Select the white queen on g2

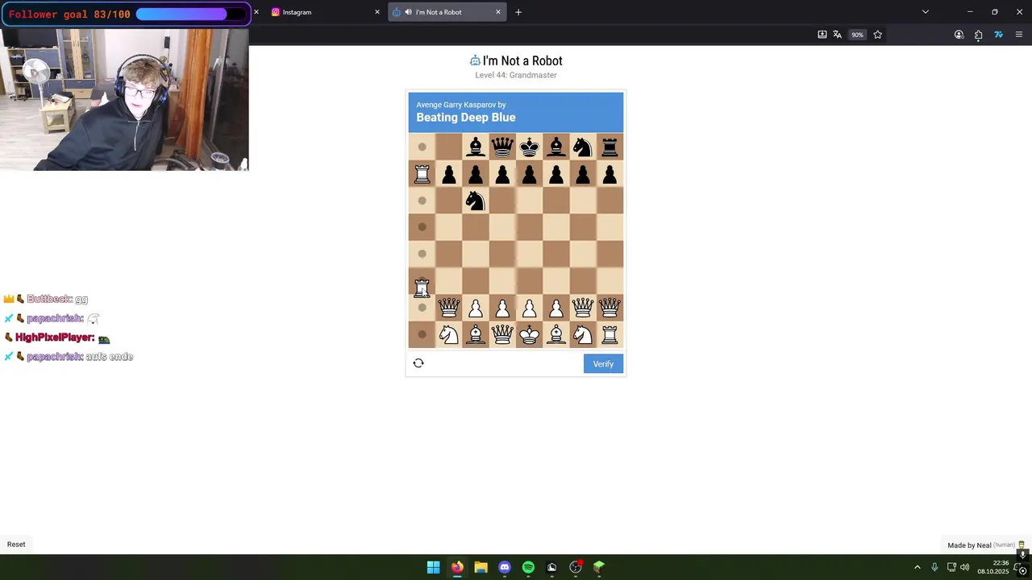pyautogui.click(x=583, y=308)
